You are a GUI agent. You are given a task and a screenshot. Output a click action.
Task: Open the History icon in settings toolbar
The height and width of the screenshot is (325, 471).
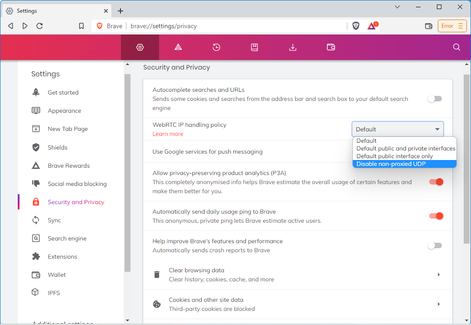click(216, 47)
